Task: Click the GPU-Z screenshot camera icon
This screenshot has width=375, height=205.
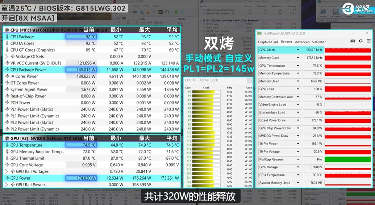Action: (x=353, y=41)
